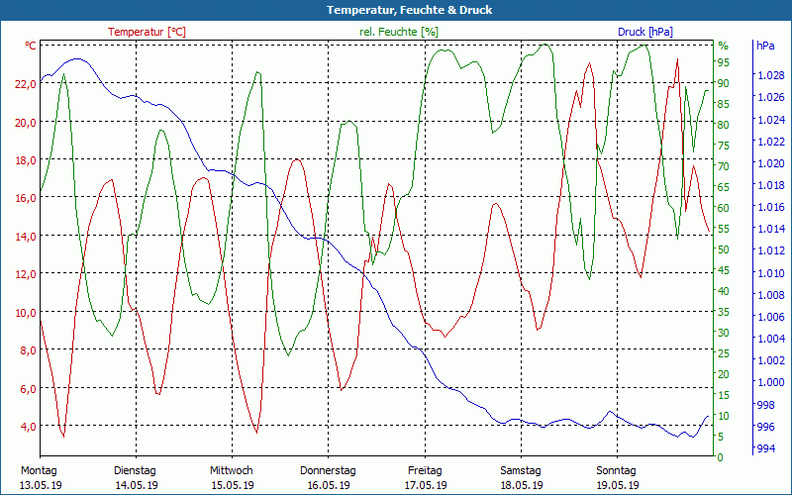Click the 994 pressure axis value
792x495 pixels.
click(766, 448)
